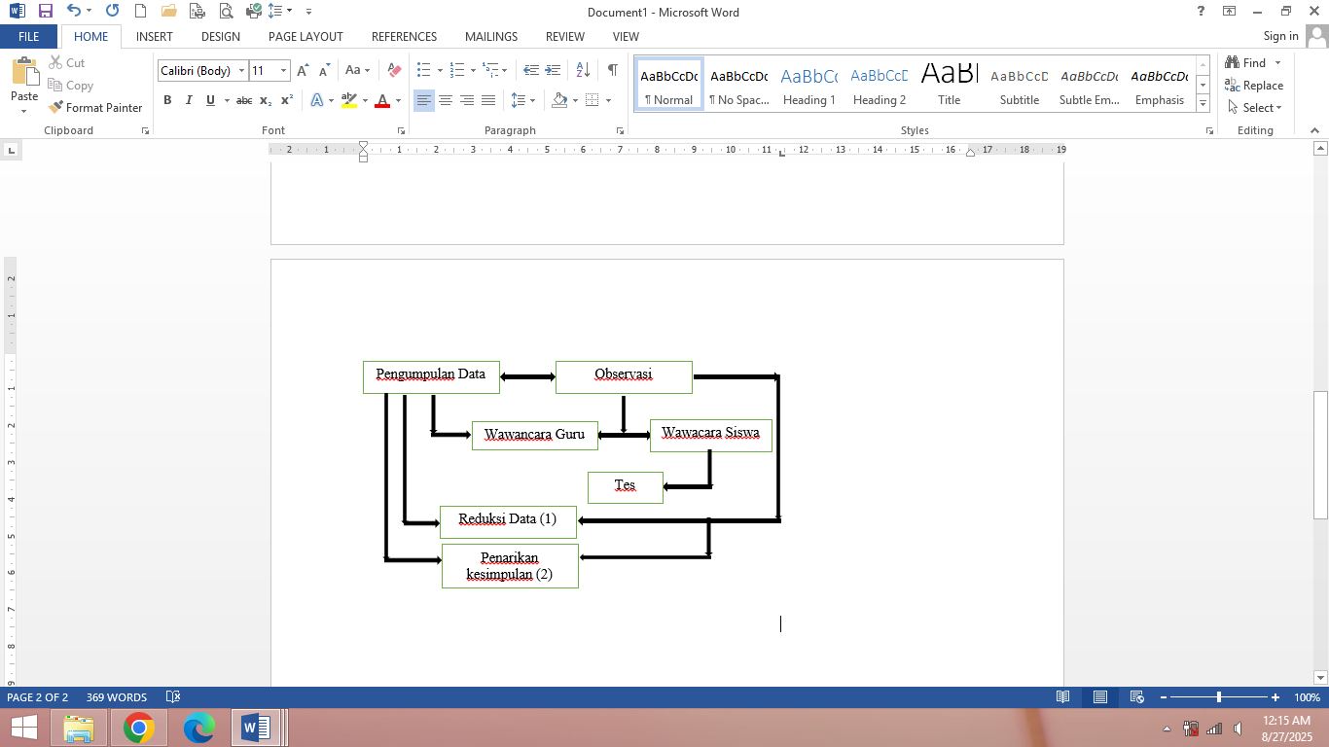Open the font size dropdown
This screenshot has height=747, width=1329.
tap(283, 70)
